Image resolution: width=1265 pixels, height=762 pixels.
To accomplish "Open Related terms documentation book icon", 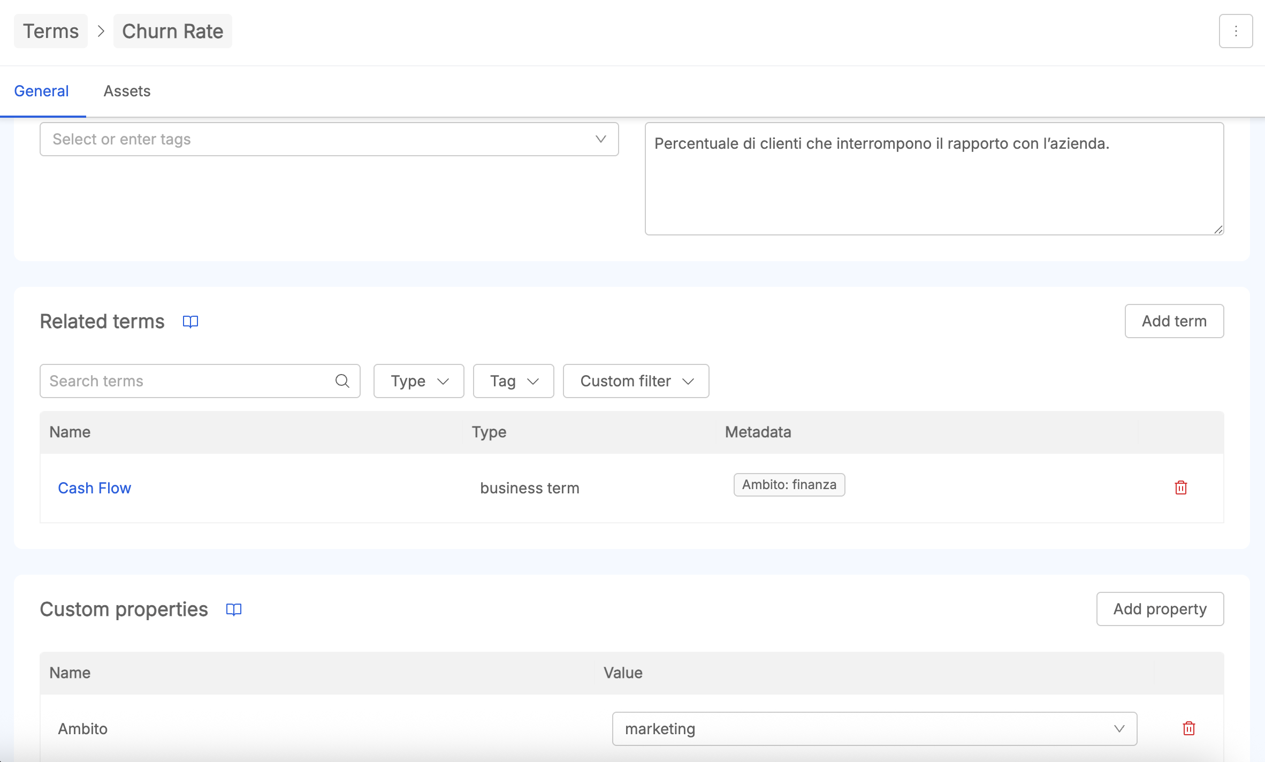I will point(190,322).
